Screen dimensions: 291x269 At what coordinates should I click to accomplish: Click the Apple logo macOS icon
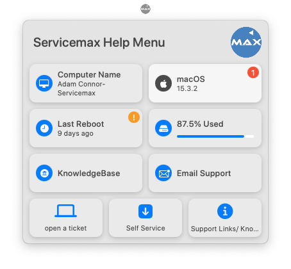coord(163,83)
